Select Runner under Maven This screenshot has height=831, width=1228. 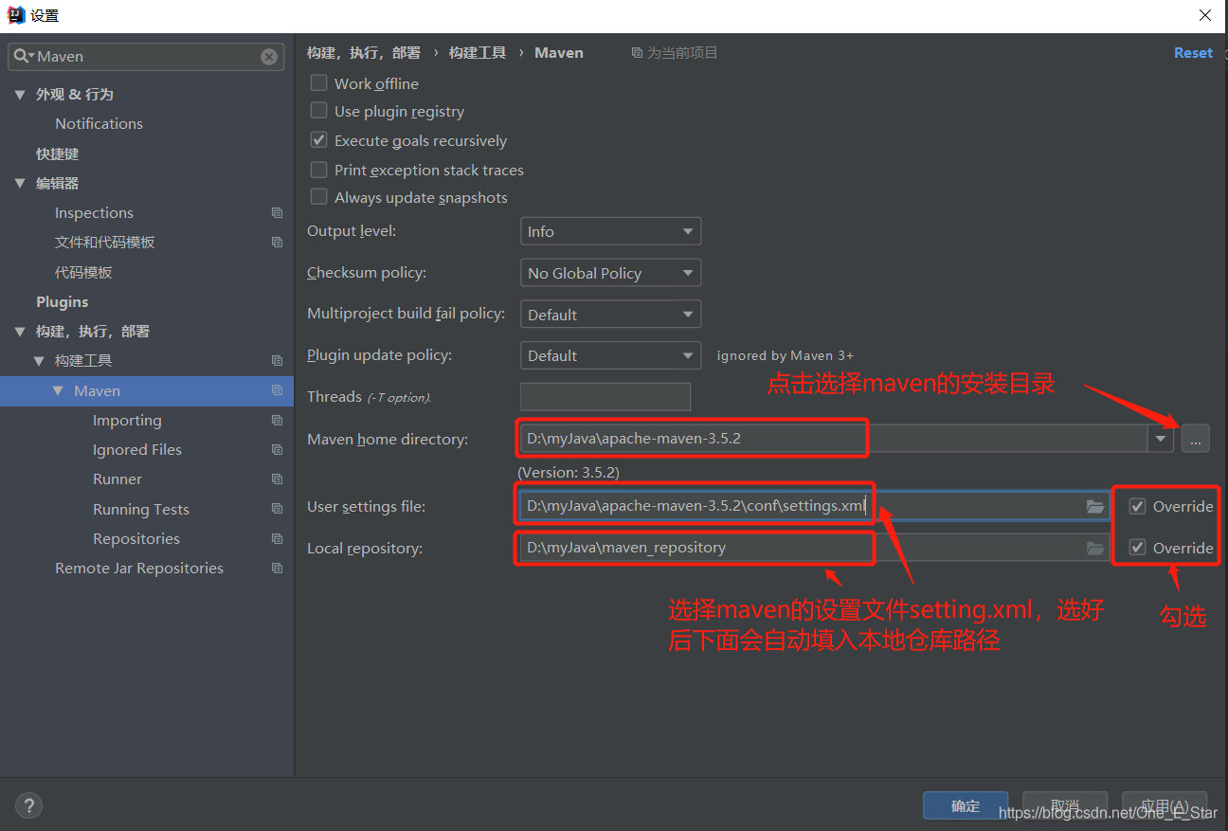[117, 479]
